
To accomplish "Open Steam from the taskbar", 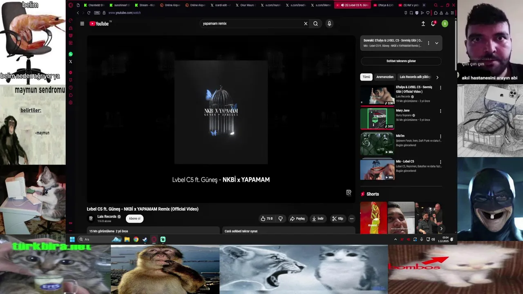I will pyautogui.click(x=145, y=239).
